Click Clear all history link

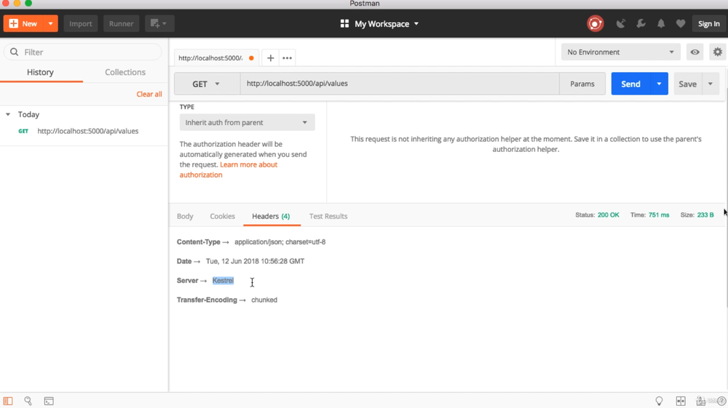point(149,94)
